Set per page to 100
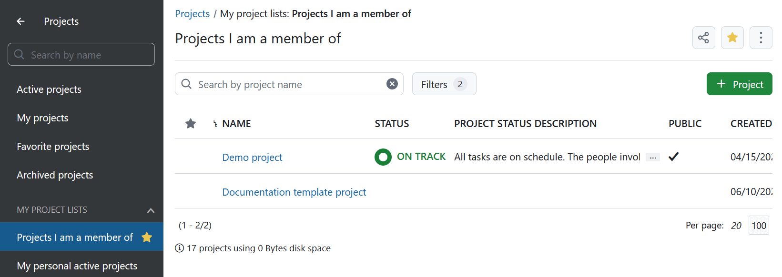This screenshot has height=277, width=782. coord(759,226)
